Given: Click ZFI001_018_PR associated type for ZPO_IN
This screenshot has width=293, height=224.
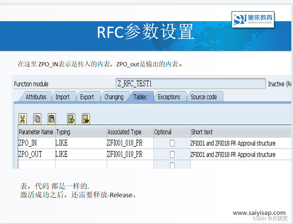Looking at the screenshot, I should tap(130, 143).
